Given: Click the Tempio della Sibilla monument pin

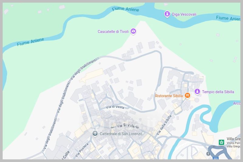Looking at the screenshot, I should tap(197, 91).
